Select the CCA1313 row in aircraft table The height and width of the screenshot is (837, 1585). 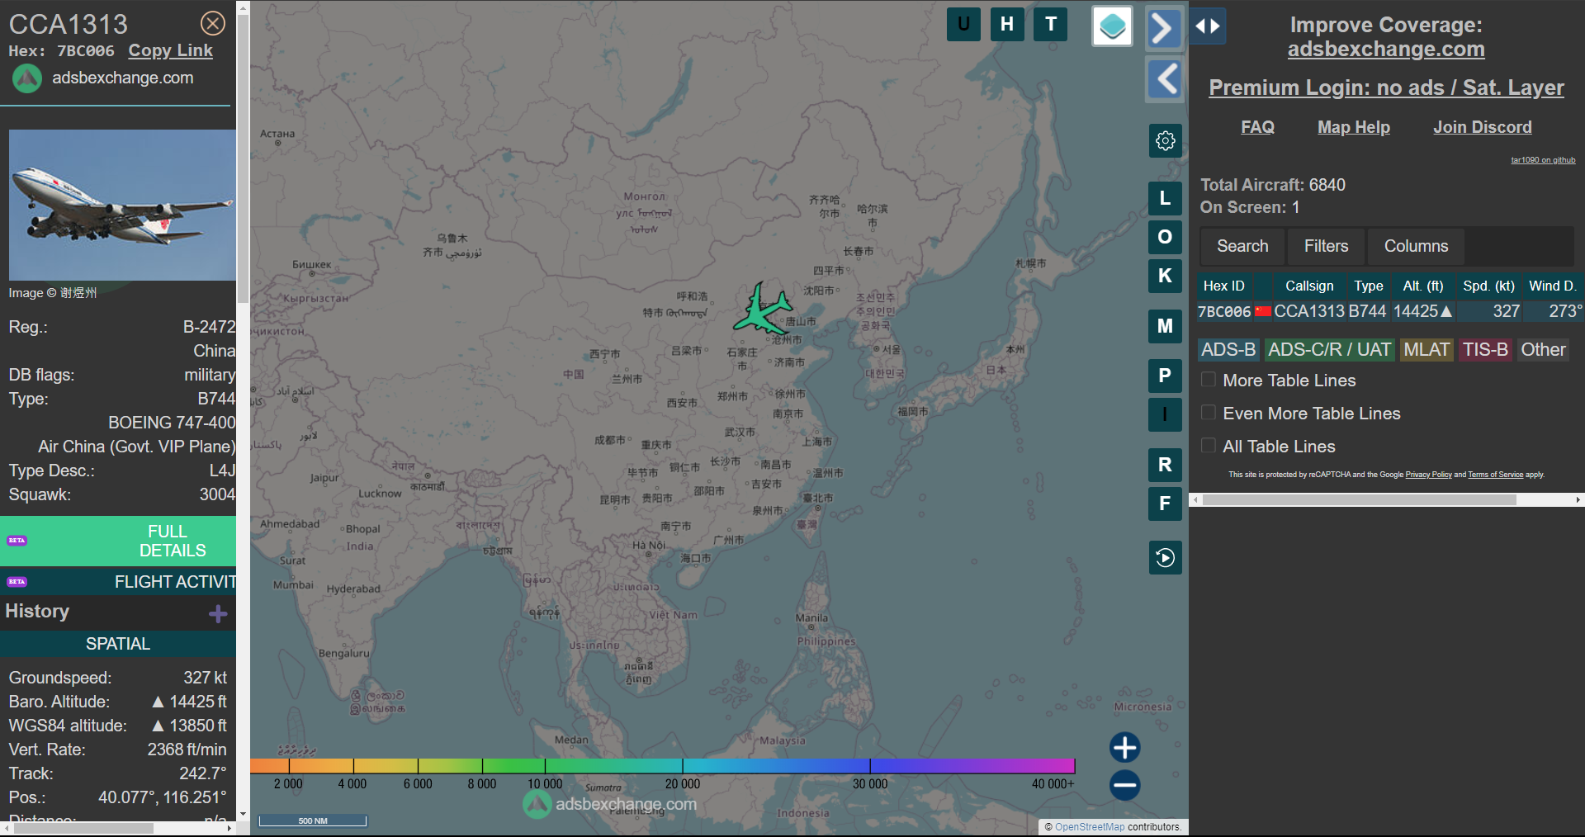click(x=1390, y=311)
